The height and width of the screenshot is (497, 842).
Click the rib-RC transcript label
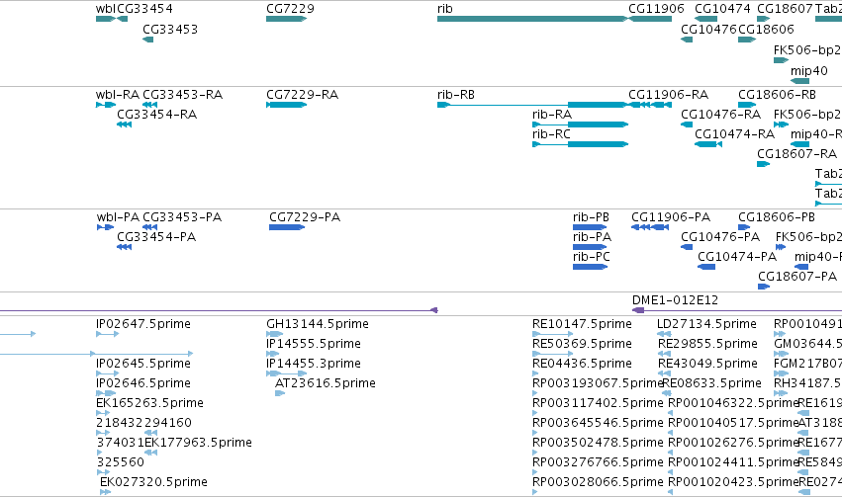pos(551,134)
